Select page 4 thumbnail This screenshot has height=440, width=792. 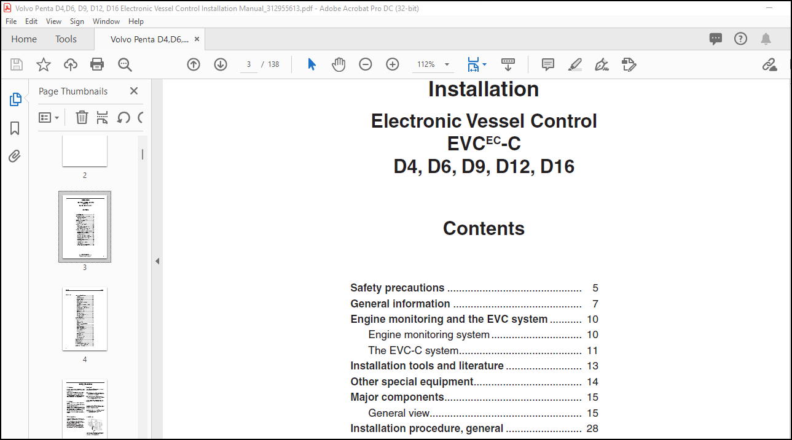point(85,319)
